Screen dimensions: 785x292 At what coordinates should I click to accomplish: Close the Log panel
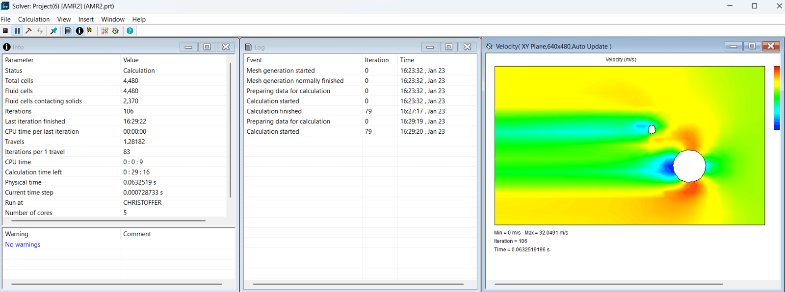[467, 47]
